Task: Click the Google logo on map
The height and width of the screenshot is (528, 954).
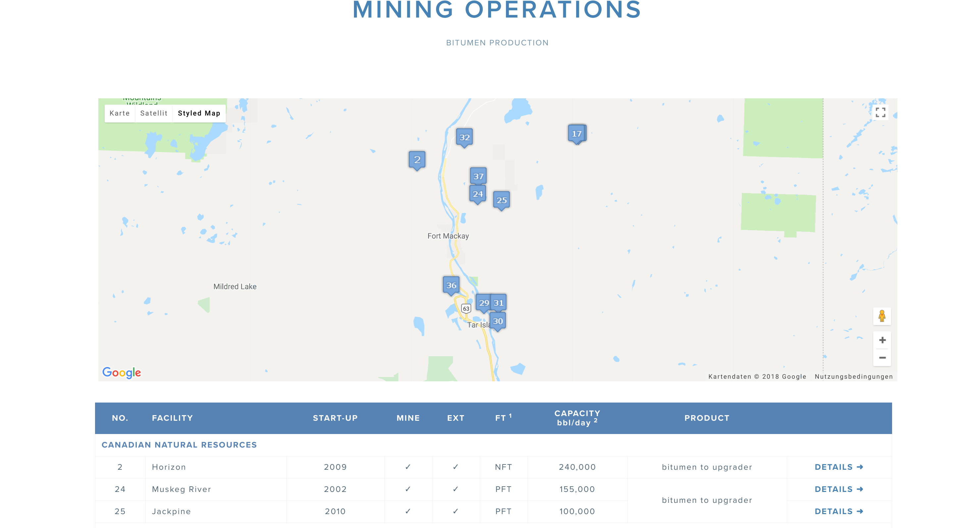Action: coord(122,372)
